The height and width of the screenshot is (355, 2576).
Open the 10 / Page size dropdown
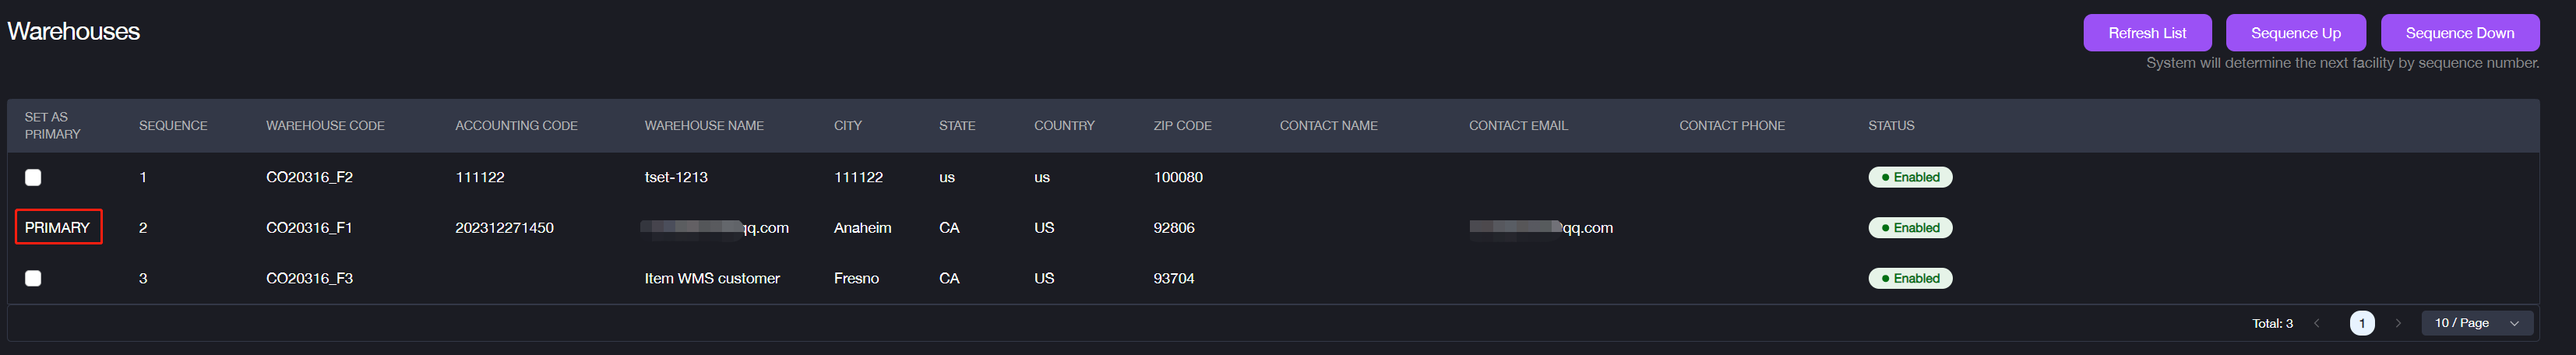[2476, 323]
